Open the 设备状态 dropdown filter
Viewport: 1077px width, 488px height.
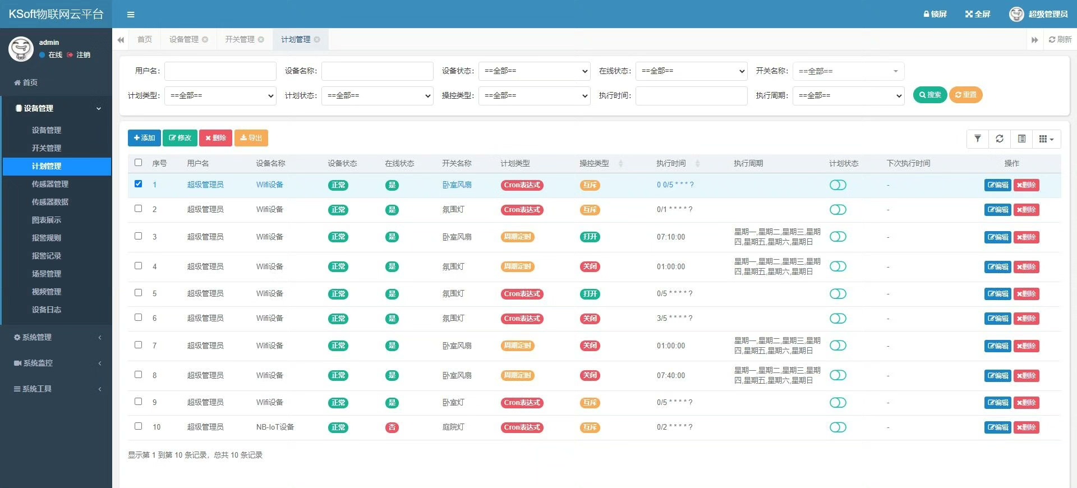[534, 71]
